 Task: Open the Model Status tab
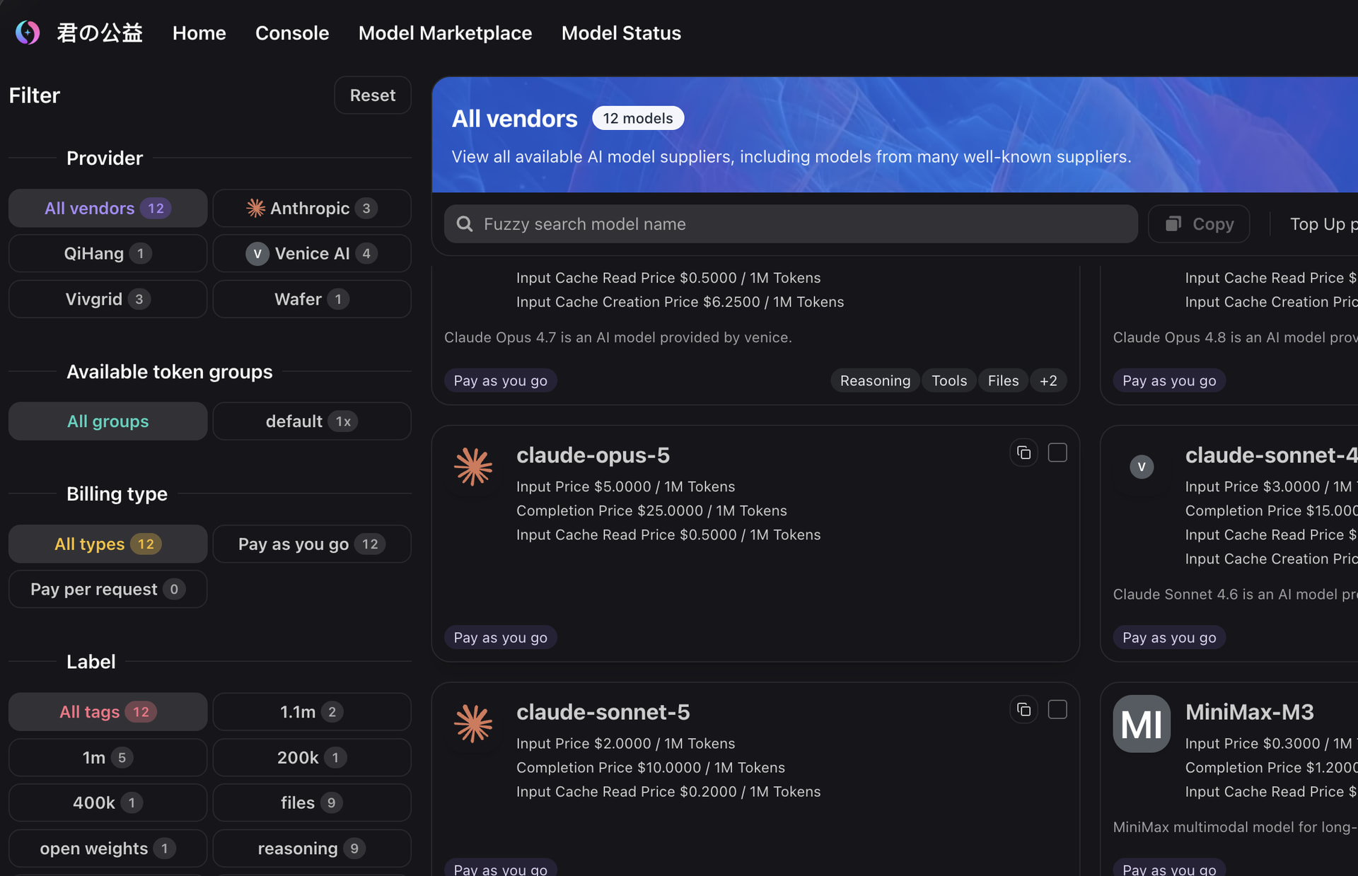tap(621, 33)
